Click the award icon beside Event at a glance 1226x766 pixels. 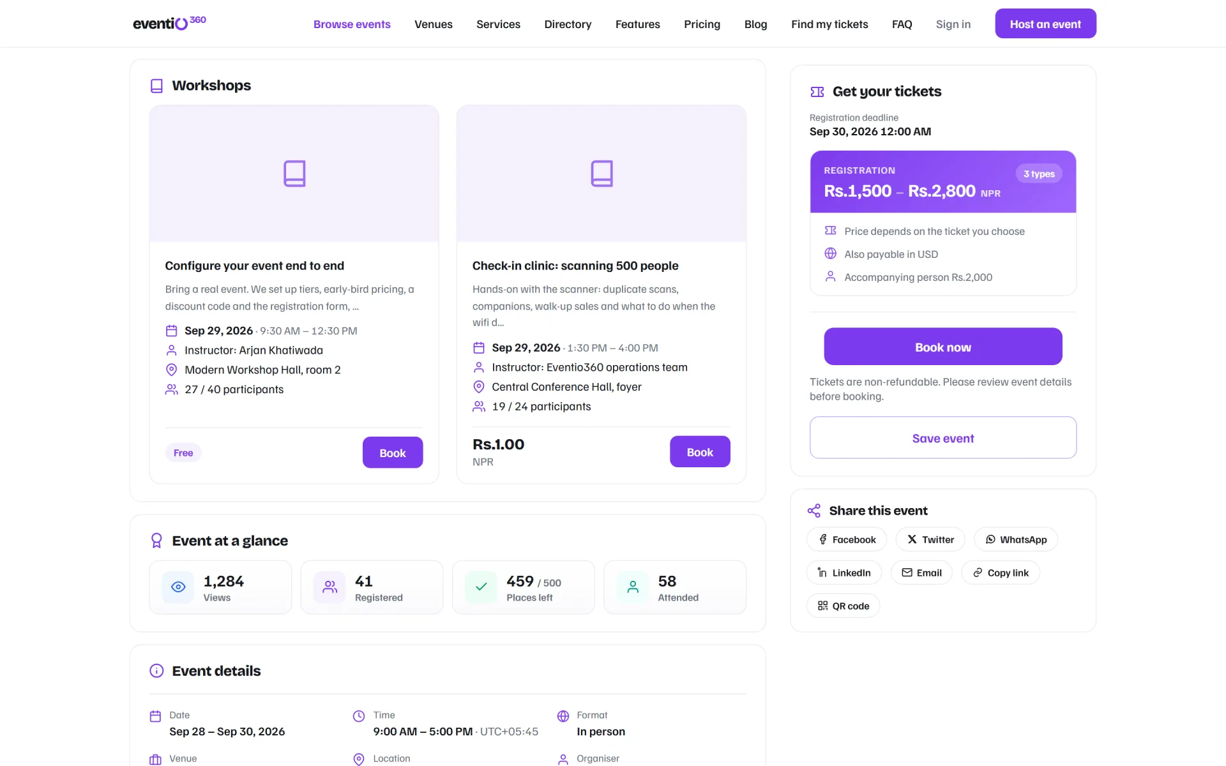pos(156,541)
